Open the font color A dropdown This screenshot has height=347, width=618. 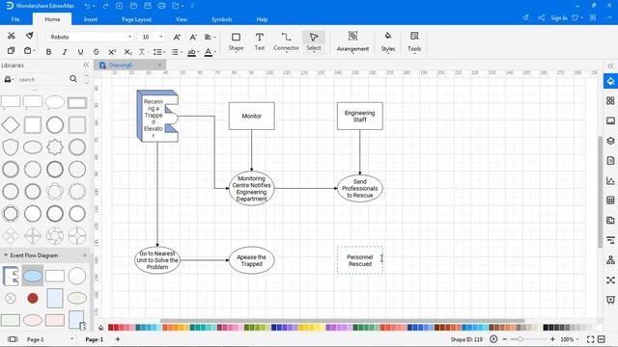(210, 52)
